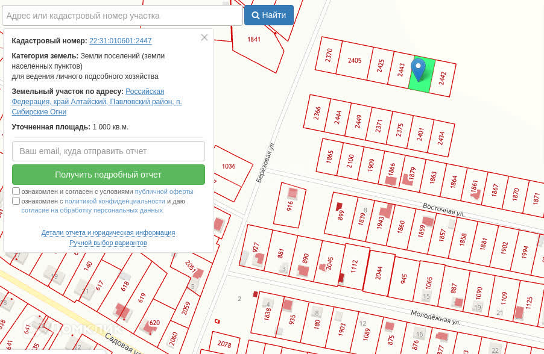Select parcel 1036 on the map
Screen dimensions: 544x354
(x=229, y=166)
